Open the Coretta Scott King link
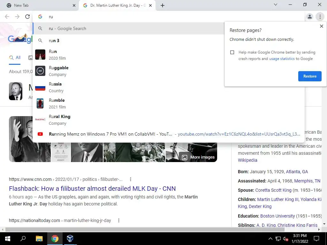 pyautogui.click(x=273, y=190)
